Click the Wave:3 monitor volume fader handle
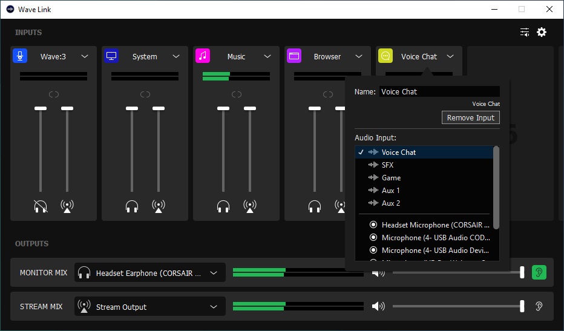Viewport: 564px width, 331px height. [41, 108]
